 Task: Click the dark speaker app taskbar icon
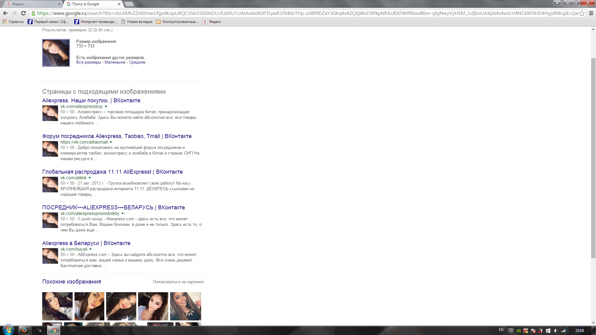point(39,330)
